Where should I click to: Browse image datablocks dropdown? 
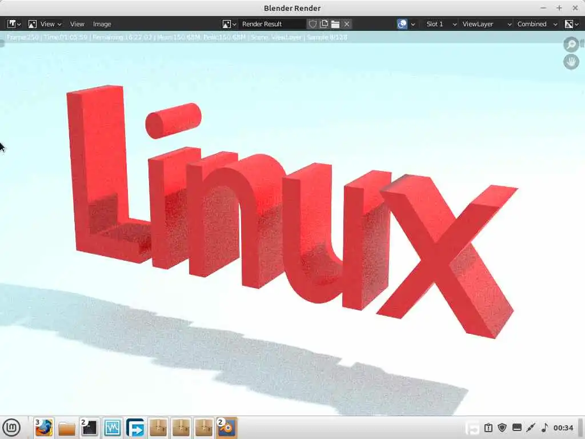229,24
